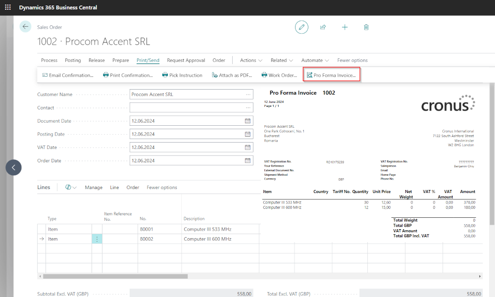Viewport: 495px width, 297px height.
Task: Open the Posting Date calendar picker
Action: tap(248, 134)
